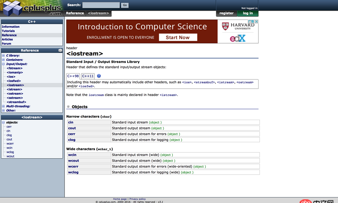Expand the Other tree node
The width and height of the screenshot is (338, 203).
click(x=3, y=110)
